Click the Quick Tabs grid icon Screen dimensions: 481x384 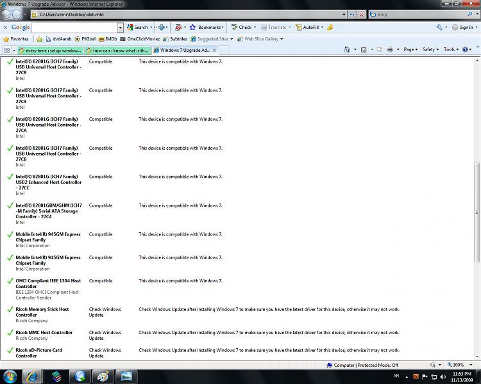tap(7, 50)
